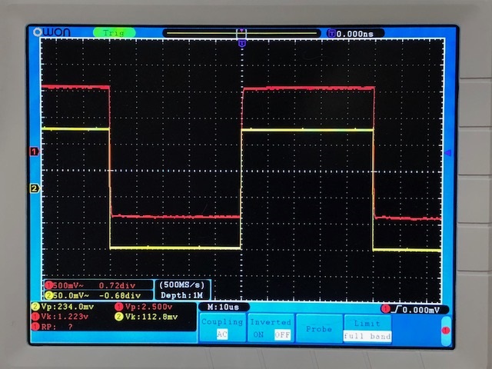Click the rising edge trigger icon
Viewport: 492px width, 369px height.
[x=397, y=310]
